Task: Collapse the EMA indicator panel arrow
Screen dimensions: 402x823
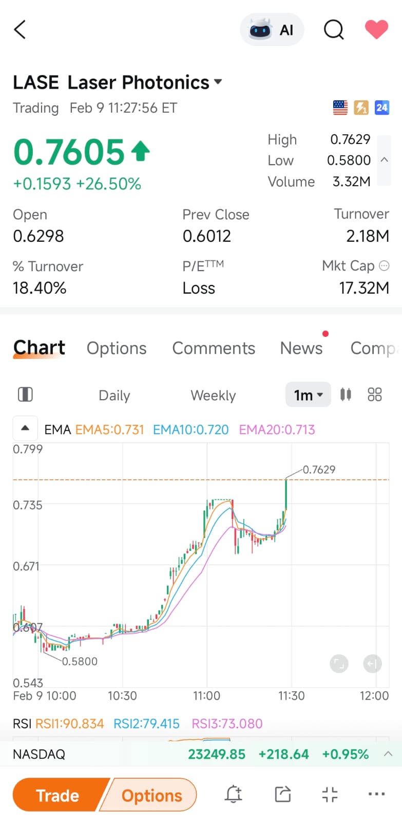Action: click(x=25, y=428)
